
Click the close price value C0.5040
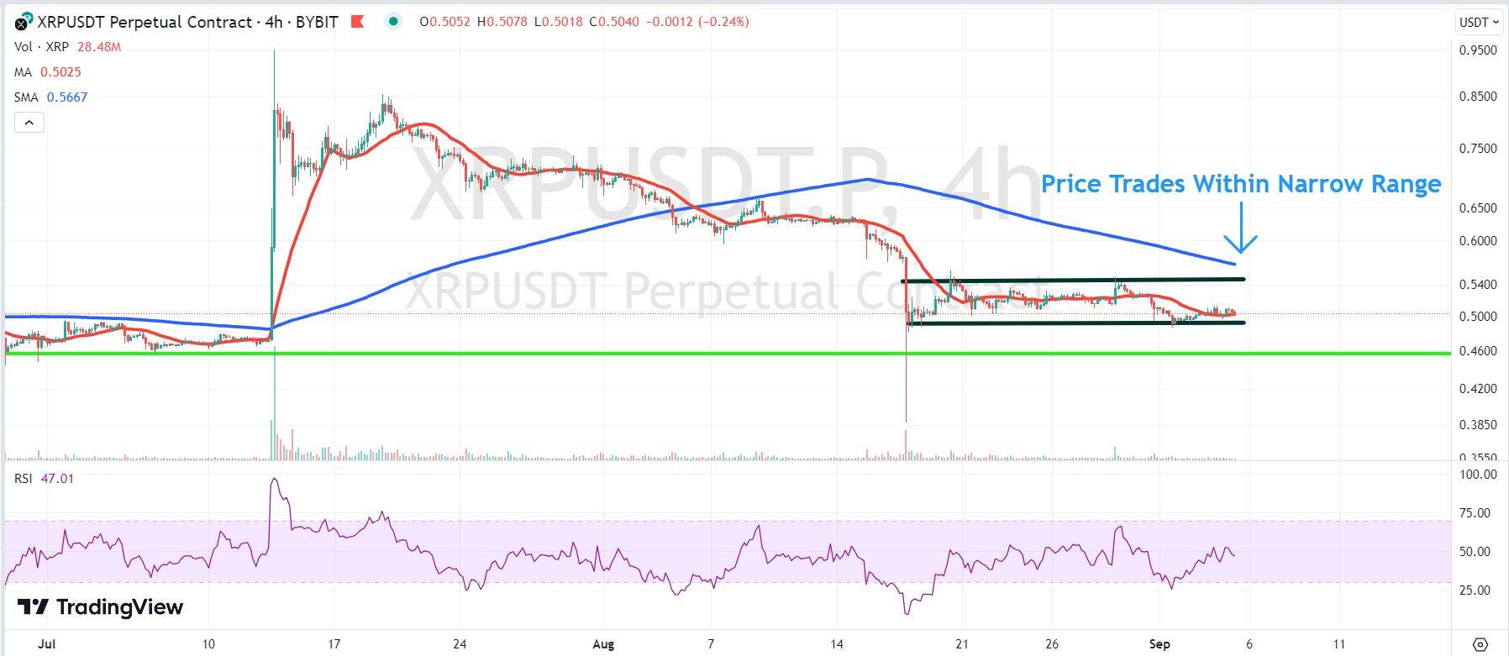614,22
